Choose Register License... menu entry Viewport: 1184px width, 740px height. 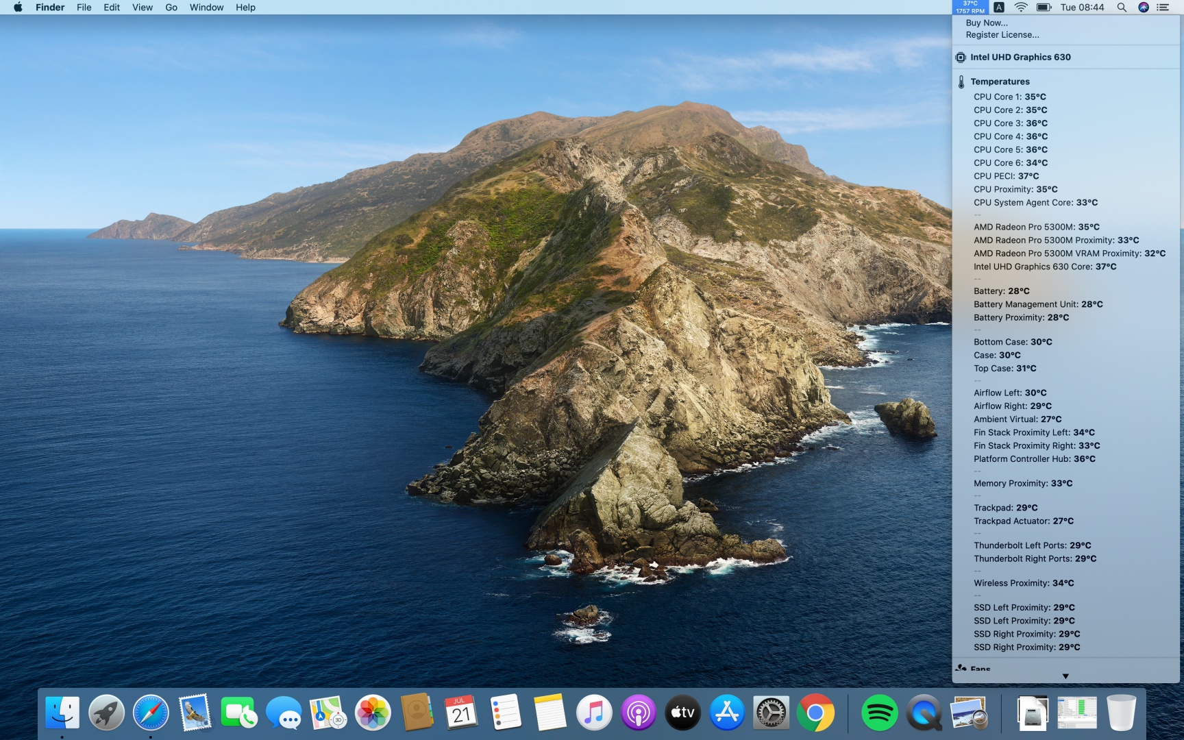tap(1002, 35)
